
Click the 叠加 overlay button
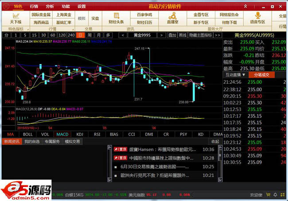171,34
